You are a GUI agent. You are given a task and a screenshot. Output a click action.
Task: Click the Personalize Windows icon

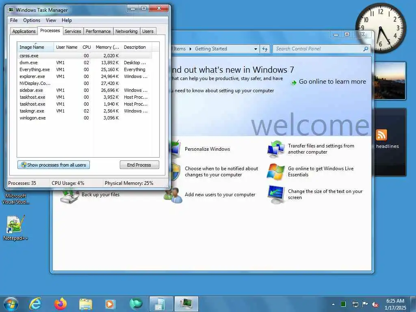pyautogui.click(x=175, y=149)
